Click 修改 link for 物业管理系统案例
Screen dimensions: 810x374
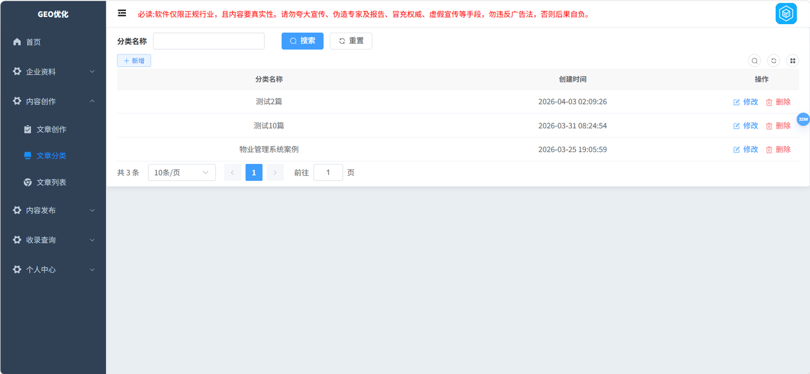(x=751, y=149)
